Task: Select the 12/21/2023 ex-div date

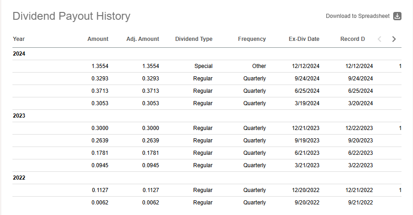Action: [x=306, y=128]
